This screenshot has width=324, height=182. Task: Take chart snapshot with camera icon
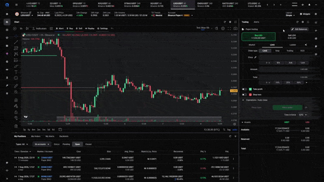pyautogui.click(x=235, y=28)
